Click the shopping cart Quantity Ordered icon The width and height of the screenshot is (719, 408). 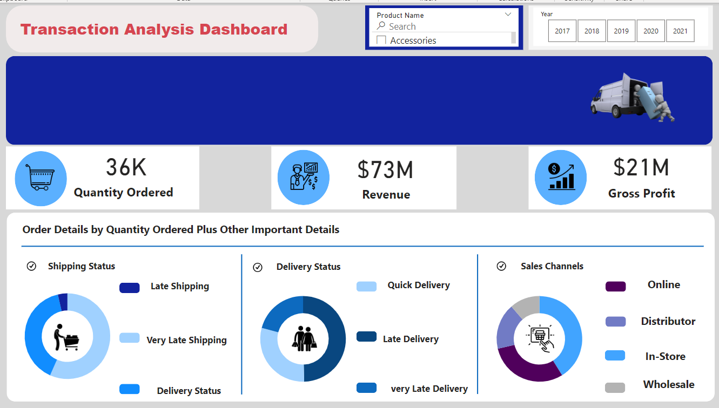click(41, 178)
